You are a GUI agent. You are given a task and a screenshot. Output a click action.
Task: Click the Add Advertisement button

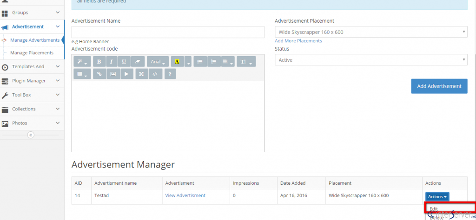tap(439, 86)
